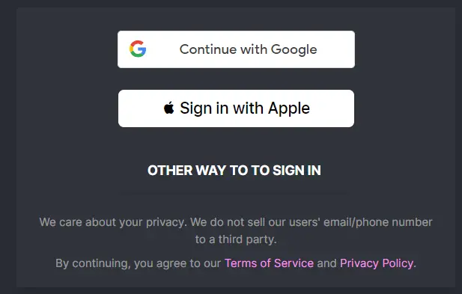
Task: Click "Continue with" text on the Google button
Action: 223,49
